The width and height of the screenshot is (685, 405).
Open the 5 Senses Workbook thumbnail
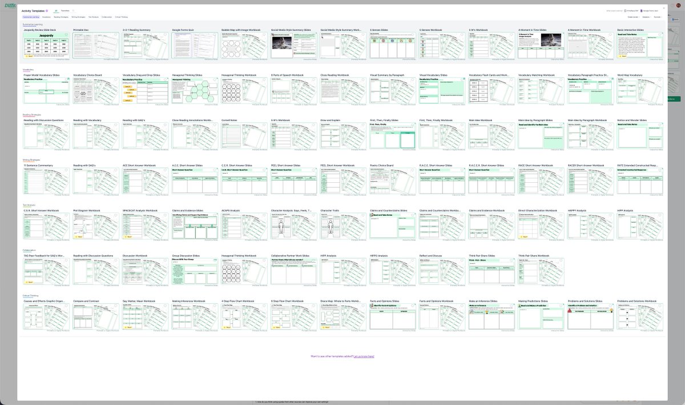point(442,45)
